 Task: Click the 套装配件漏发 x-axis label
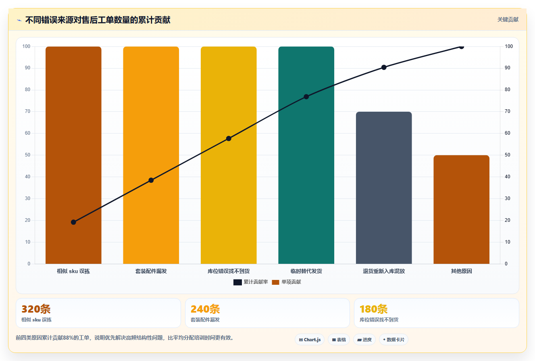151,271
